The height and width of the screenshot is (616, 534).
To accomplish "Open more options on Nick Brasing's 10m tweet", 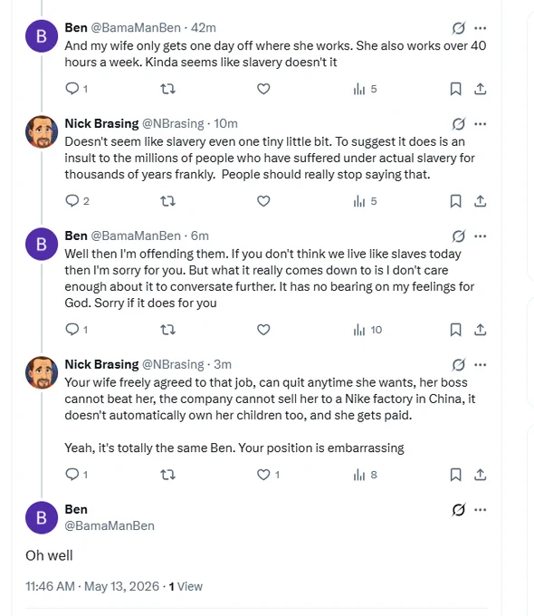I will [x=481, y=124].
